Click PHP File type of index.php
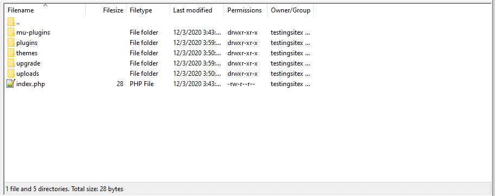Viewport: 495px width, 196px height. coord(142,84)
